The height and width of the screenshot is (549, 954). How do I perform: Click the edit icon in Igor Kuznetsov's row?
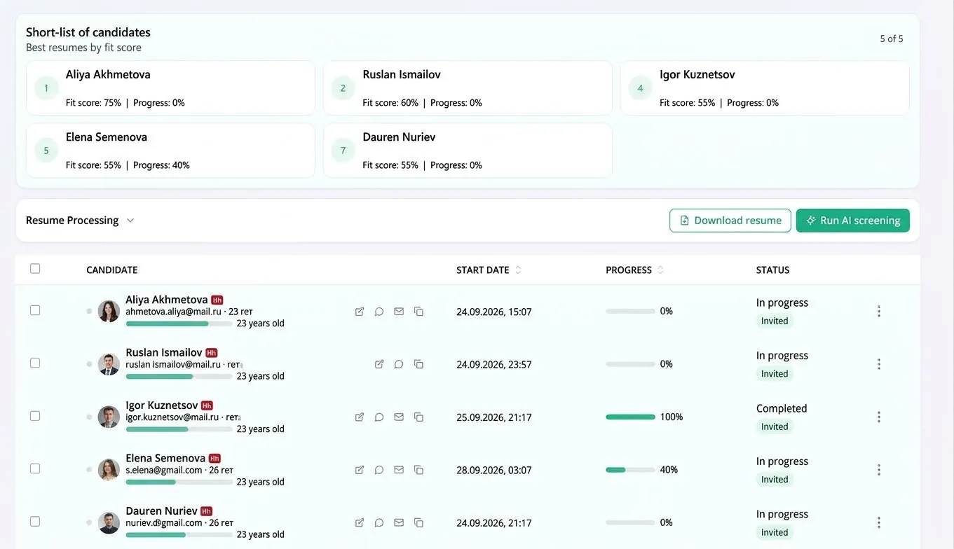click(x=360, y=417)
